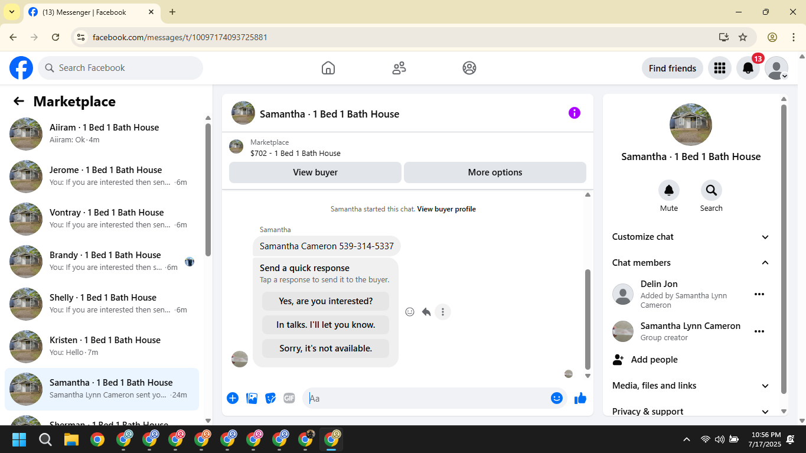This screenshot has height=453, width=806.
Task: Open Kristen · 1 Bed 1 Bath House conversation
Action: click(x=102, y=346)
